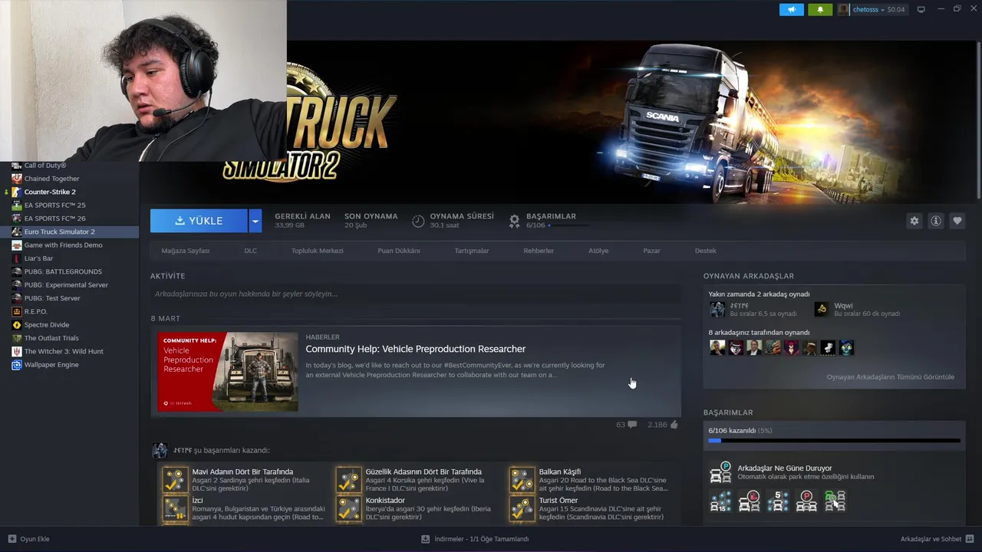Open İndirmeler downloads status
This screenshot has width=982, height=552.
click(475, 539)
